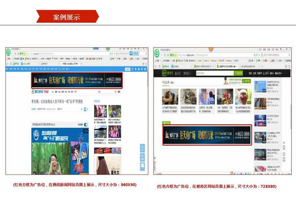Open the fifth 今日头条 video with crying face
This screenshot has height=204, width=296.
[x=243, y=97]
